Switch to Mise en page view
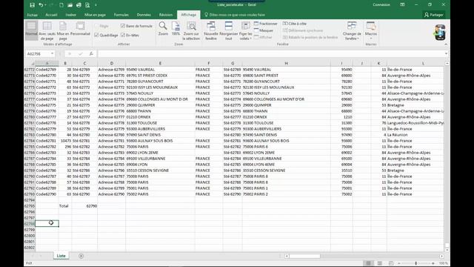This screenshot has width=474, height=267. point(63,31)
